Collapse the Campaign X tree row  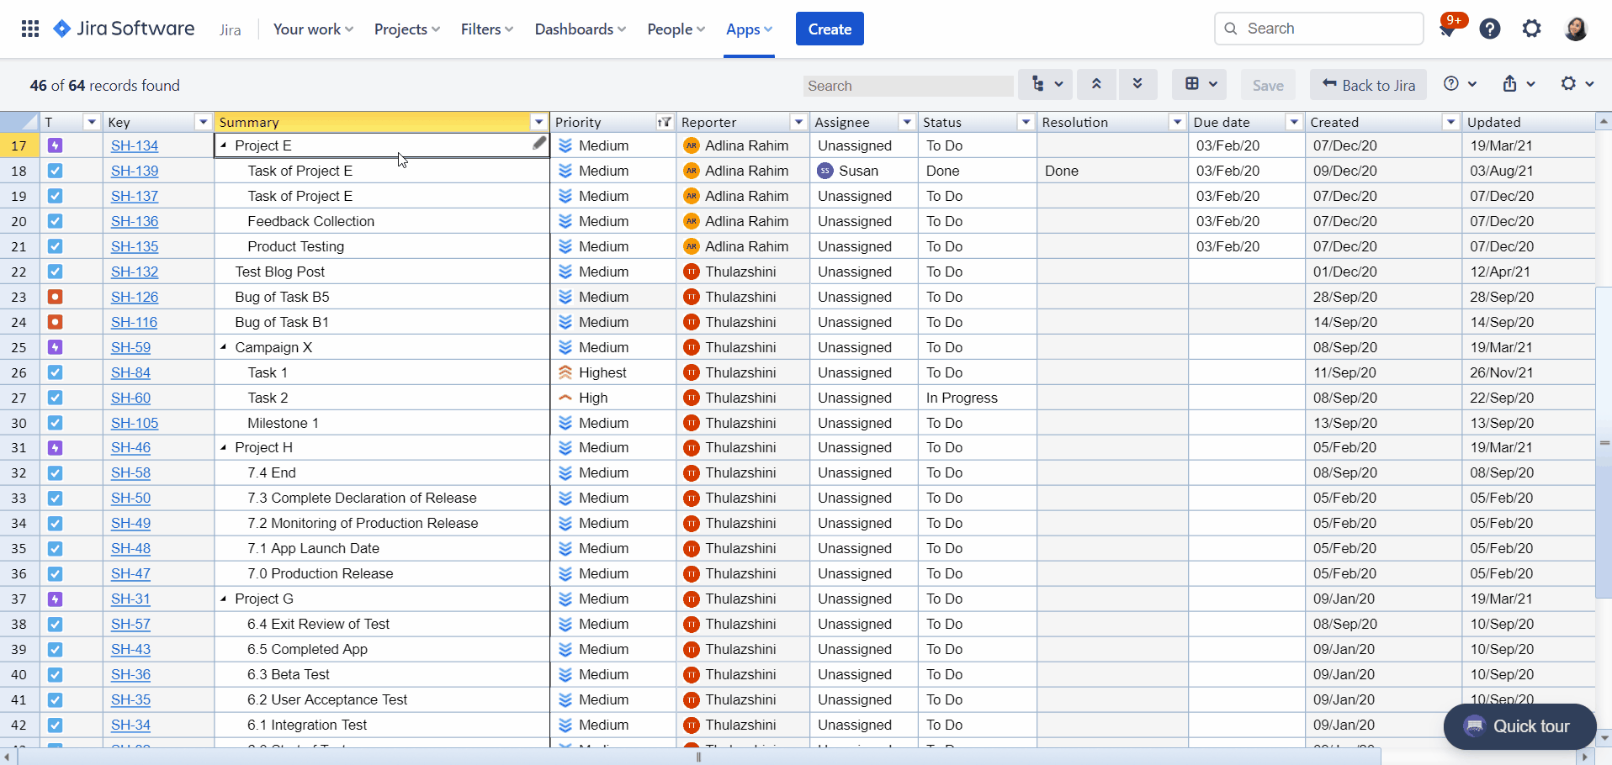(224, 347)
